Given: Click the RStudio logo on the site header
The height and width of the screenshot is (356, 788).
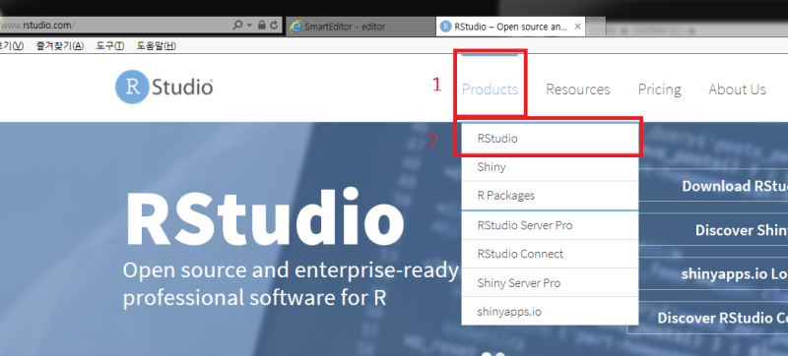Looking at the screenshot, I should pyautogui.click(x=164, y=88).
